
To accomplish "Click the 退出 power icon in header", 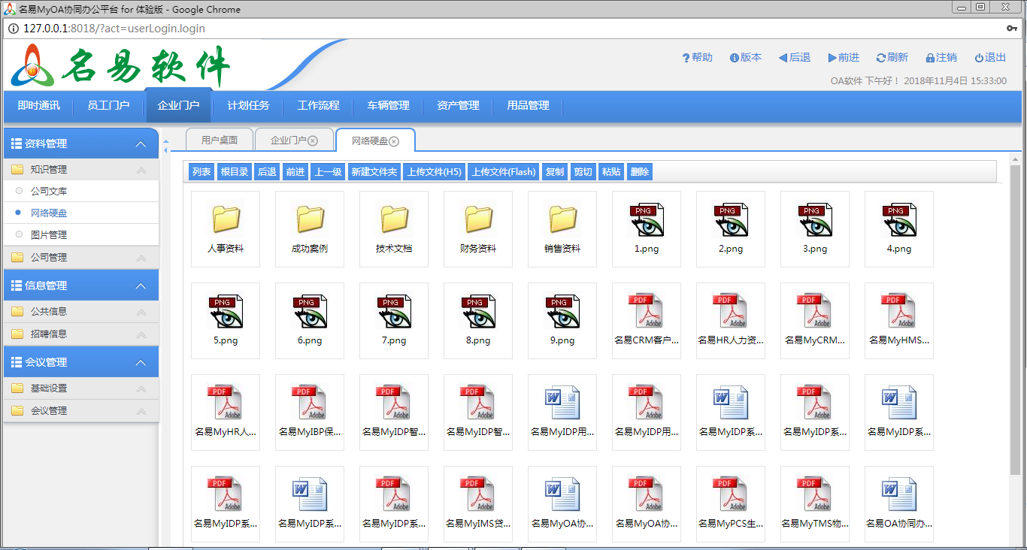I will click(979, 58).
